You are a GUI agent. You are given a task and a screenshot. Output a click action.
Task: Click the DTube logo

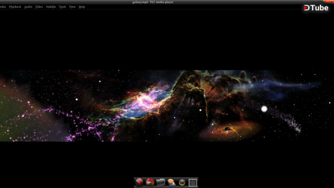pos(316,8)
